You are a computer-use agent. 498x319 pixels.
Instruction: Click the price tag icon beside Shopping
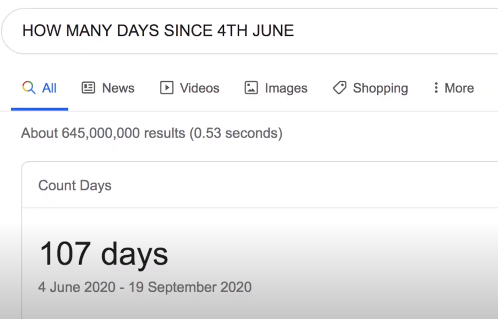tap(339, 88)
